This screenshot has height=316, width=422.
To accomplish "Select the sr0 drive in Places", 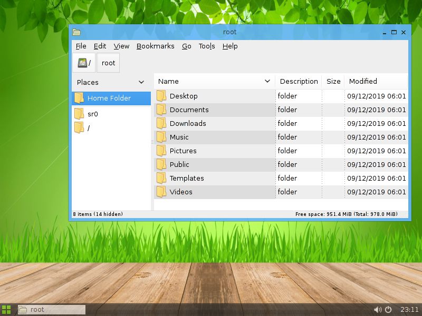I will point(93,113).
